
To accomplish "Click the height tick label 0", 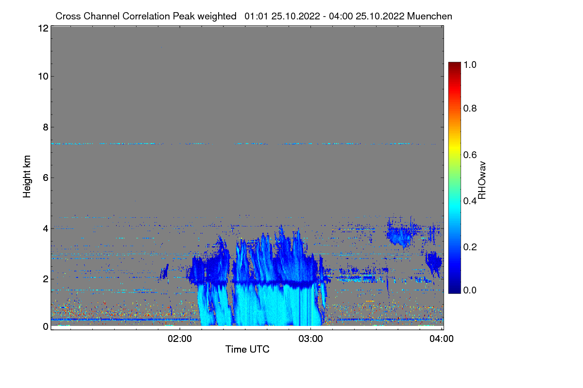I will coord(45,326).
